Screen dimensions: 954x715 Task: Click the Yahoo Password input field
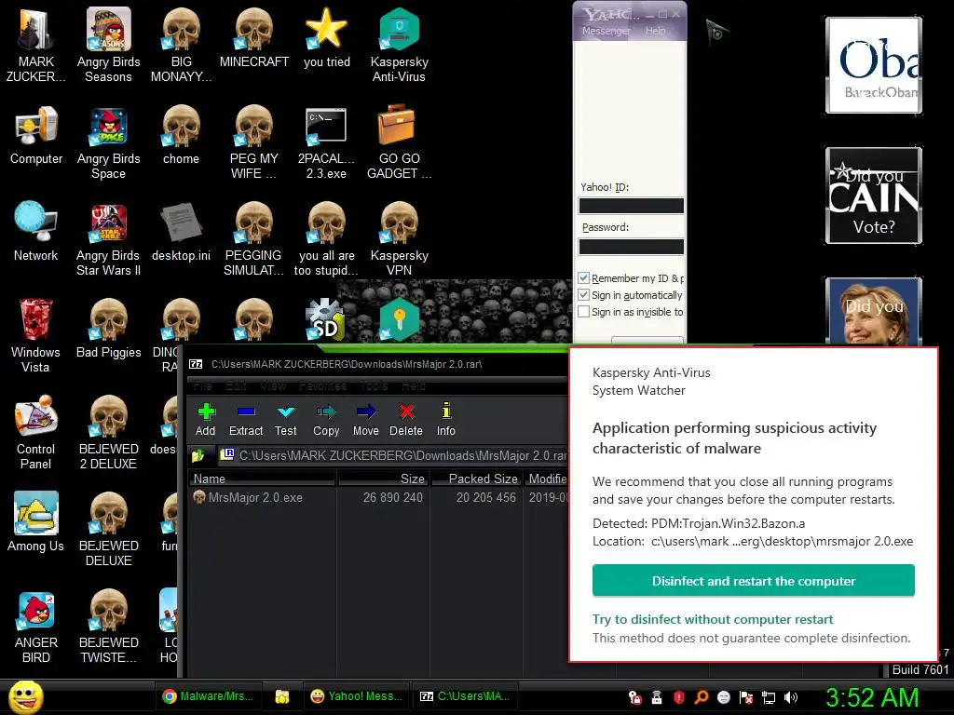point(631,246)
